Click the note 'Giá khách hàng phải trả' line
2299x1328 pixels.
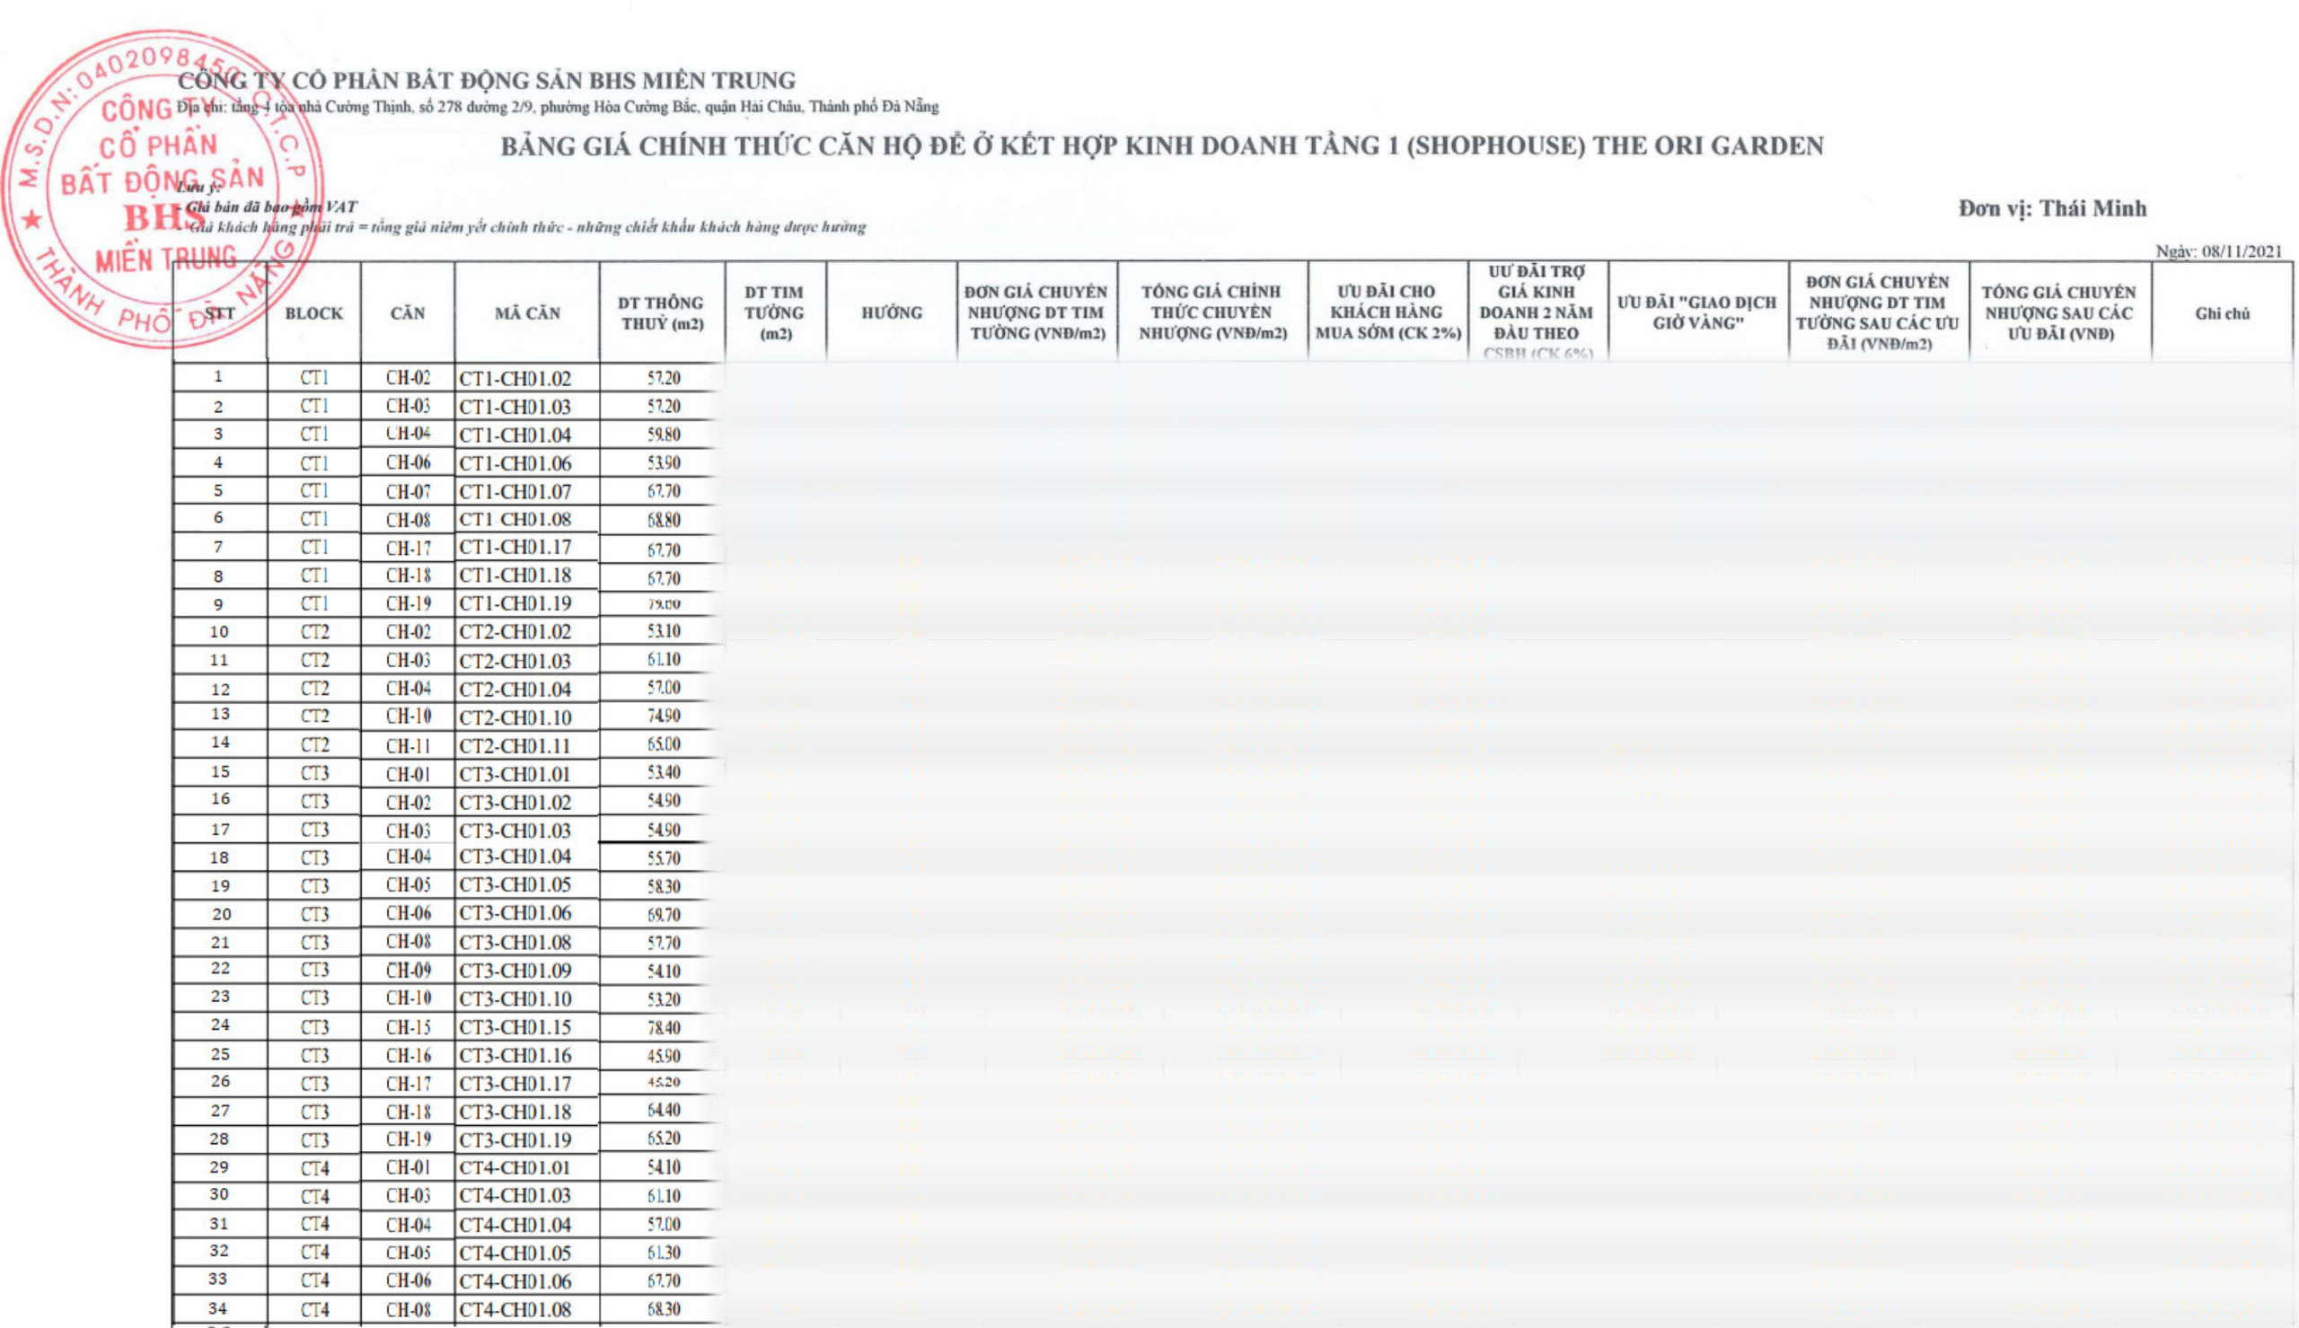click(526, 227)
